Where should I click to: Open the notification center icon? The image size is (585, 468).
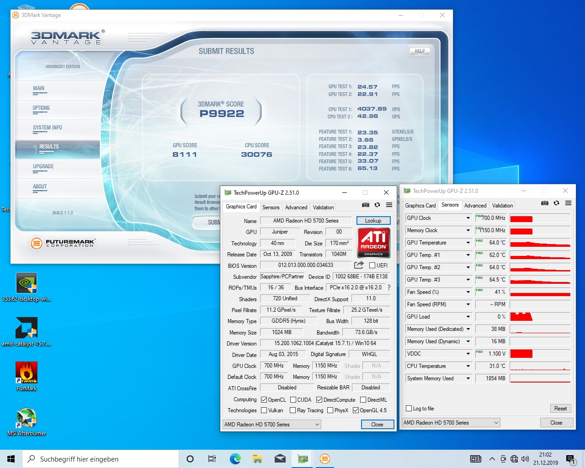(x=570, y=459)
